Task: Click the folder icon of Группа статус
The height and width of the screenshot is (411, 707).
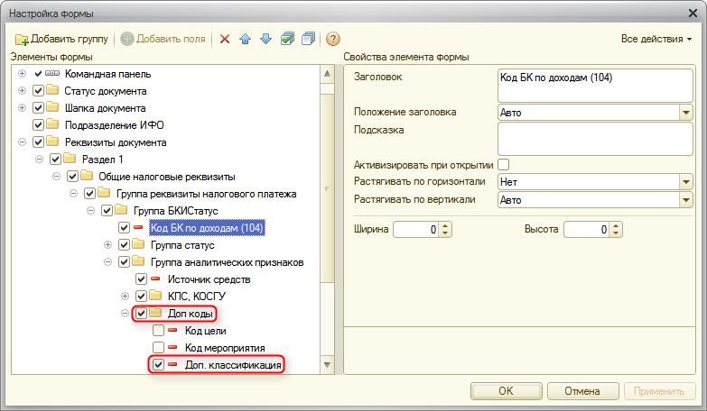Action: click(x=138, y=244)
